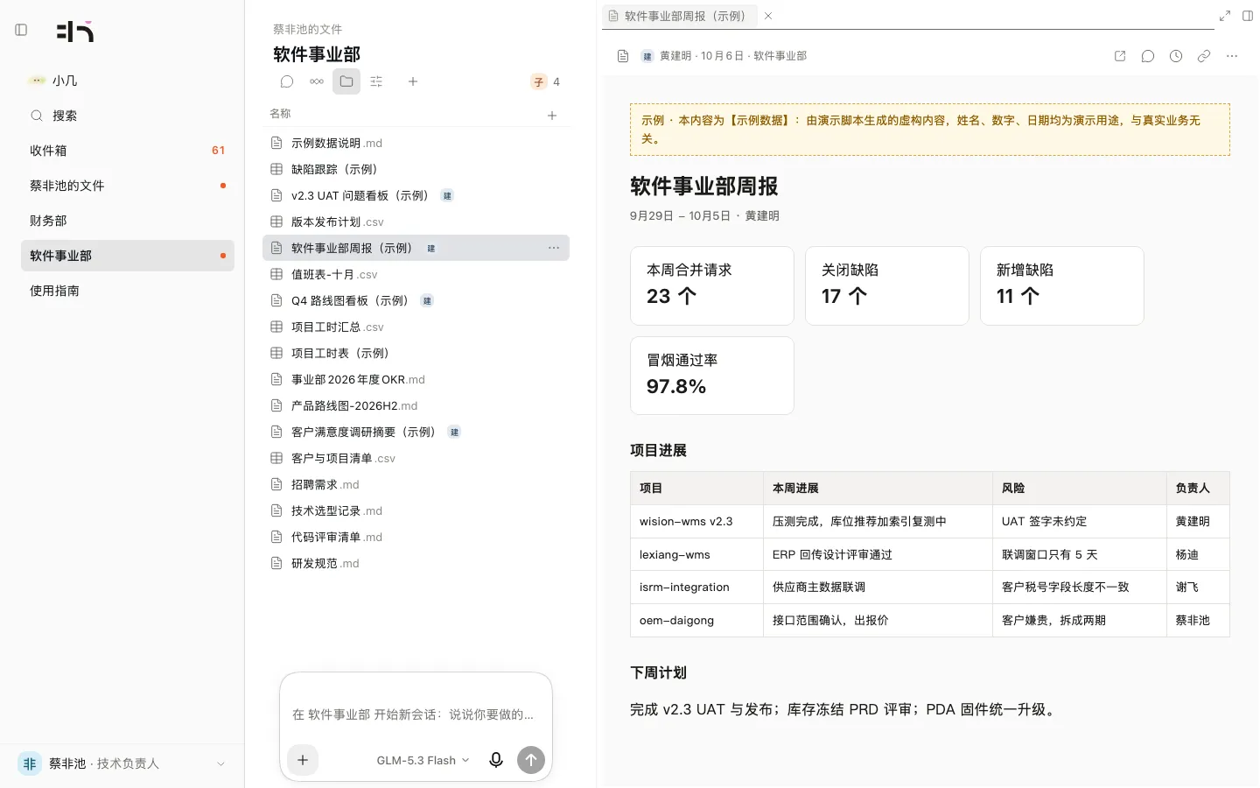
Task: Add attachment with plus button in chat box
Action: [303, 760]
